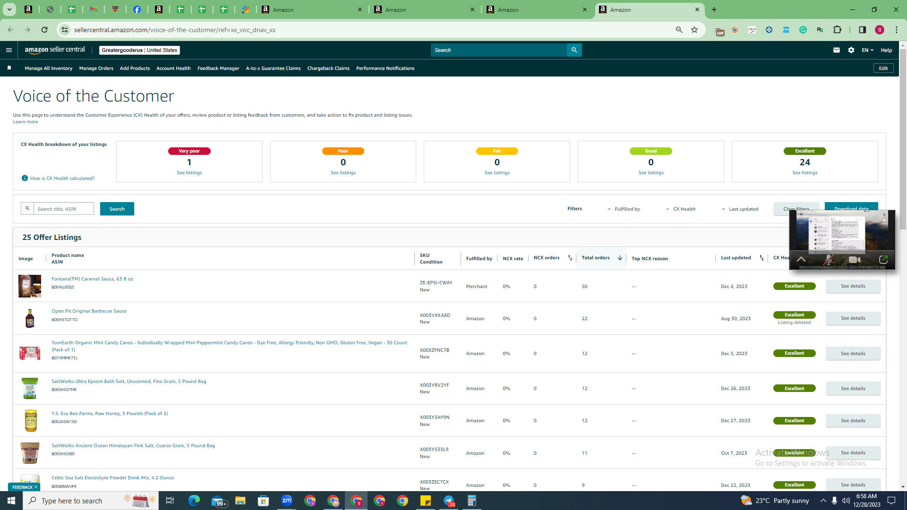Open Feedback Manager
907x510 pixels.
tap(218, 68)
